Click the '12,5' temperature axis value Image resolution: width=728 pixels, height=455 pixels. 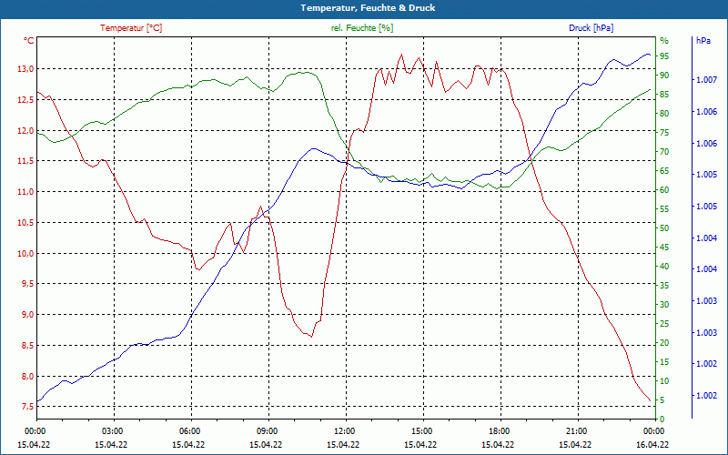point(26,100)
